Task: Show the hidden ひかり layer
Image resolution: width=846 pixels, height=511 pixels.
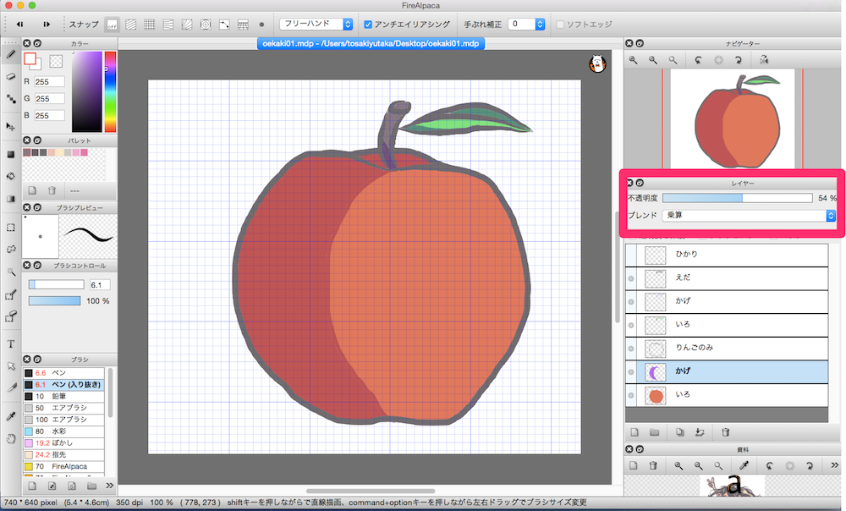Action: (x=631, y=255)
